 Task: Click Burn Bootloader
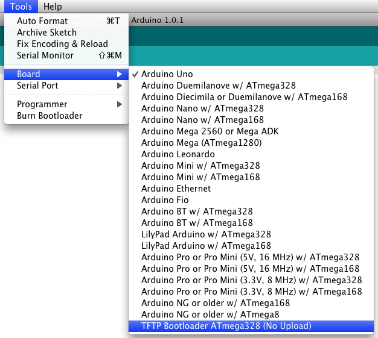click(x=66, y=116)
